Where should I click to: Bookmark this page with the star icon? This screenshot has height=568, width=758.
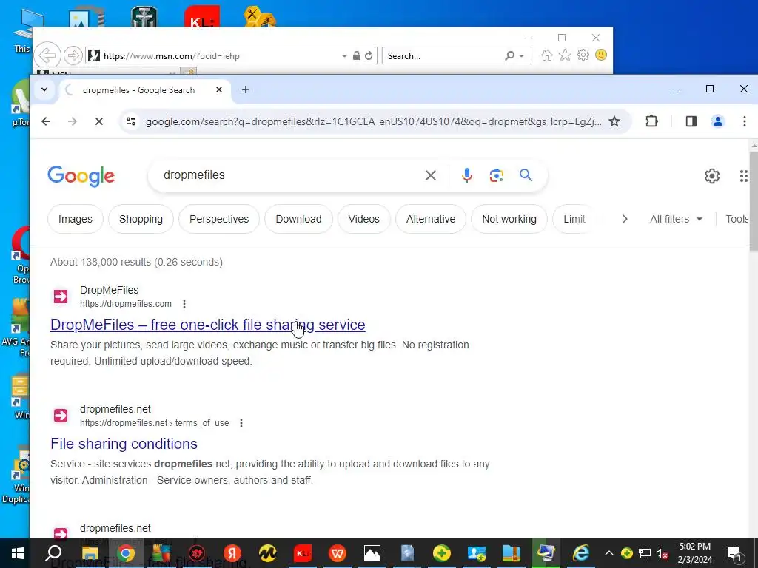click(614, 121)
